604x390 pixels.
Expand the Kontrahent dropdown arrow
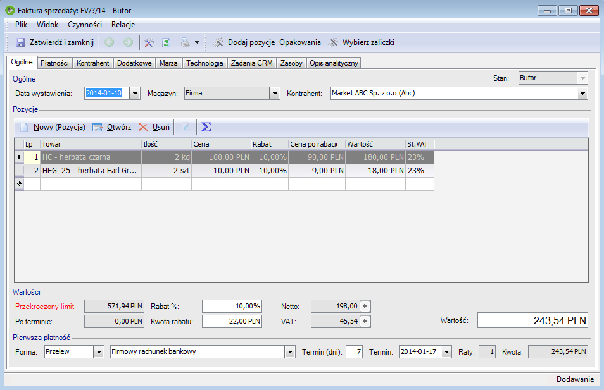(582, 94)
